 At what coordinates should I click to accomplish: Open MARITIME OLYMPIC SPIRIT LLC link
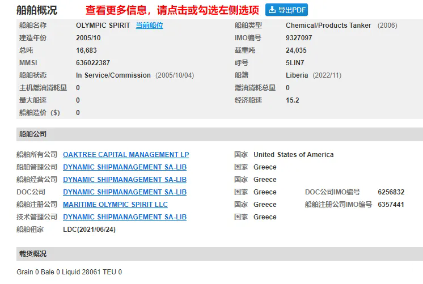[x=115, y=205]
